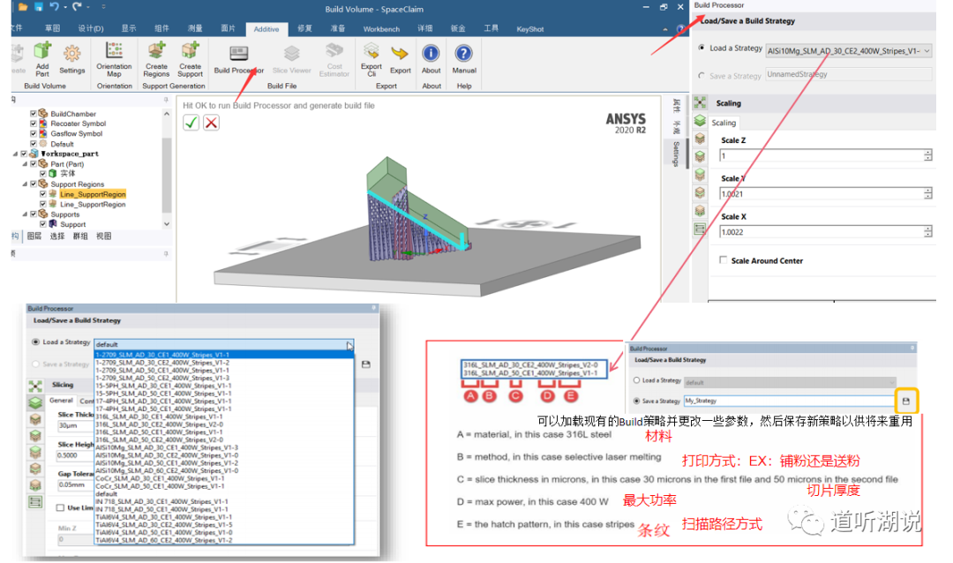
Task: Toggle the Recoater Symbol checkbox
Action: (34, 124)
